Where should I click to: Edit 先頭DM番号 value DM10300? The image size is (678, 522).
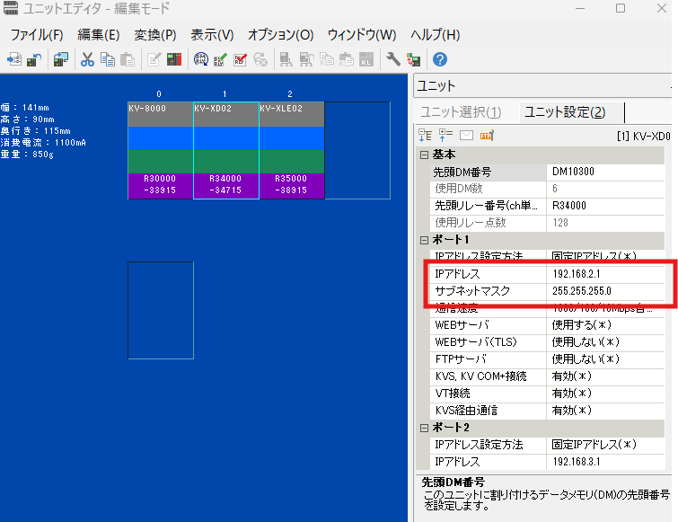[606, 172]
